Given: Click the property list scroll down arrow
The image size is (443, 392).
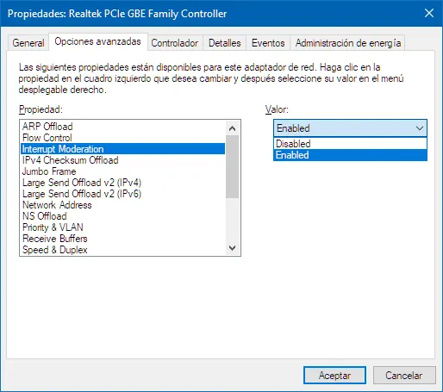Looking at the screenshot, I should (232, 247).
